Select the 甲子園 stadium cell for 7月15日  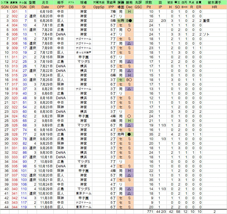84,57
